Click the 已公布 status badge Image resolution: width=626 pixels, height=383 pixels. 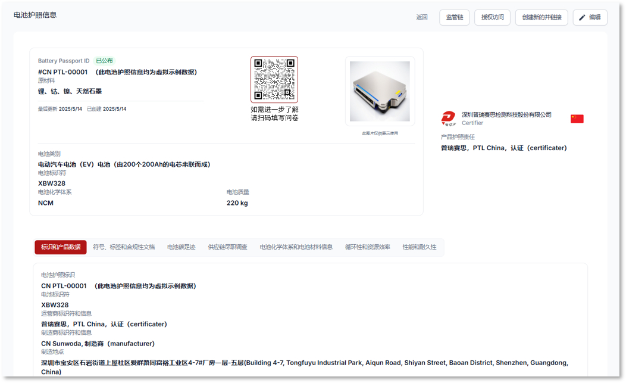click(105, 61)
